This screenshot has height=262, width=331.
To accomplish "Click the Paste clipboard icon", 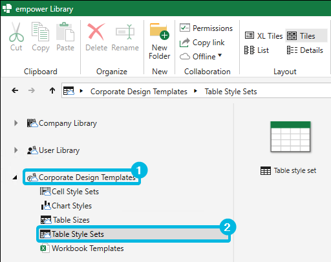I will coord(65,32).
